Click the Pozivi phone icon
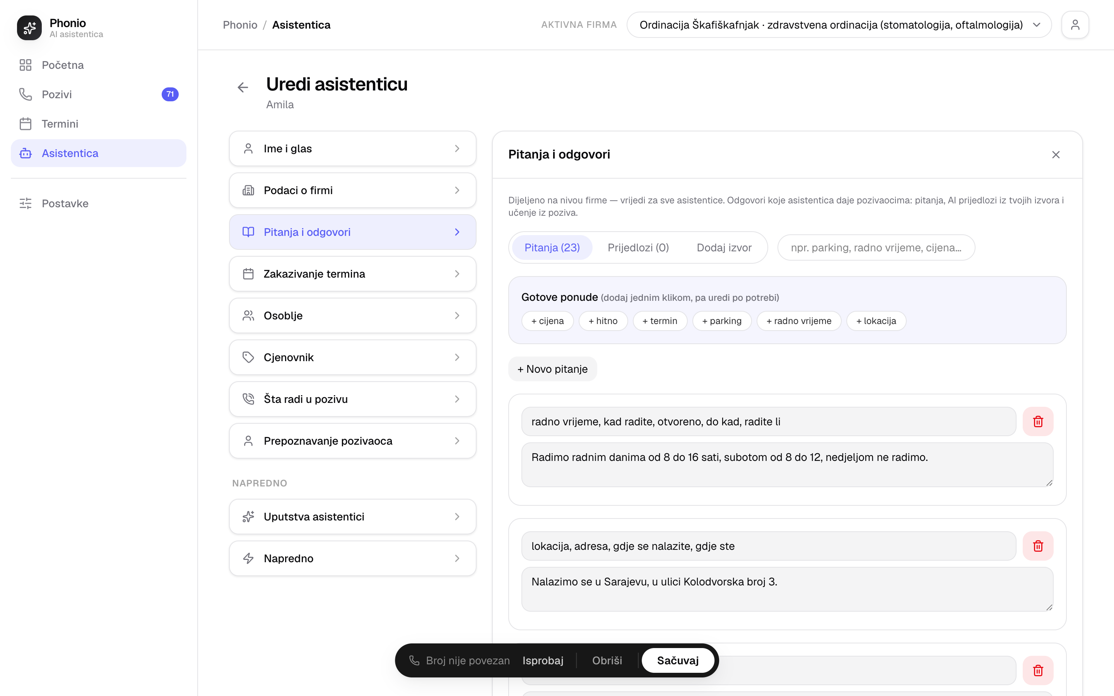1114x696 pixels. point(25,94)
